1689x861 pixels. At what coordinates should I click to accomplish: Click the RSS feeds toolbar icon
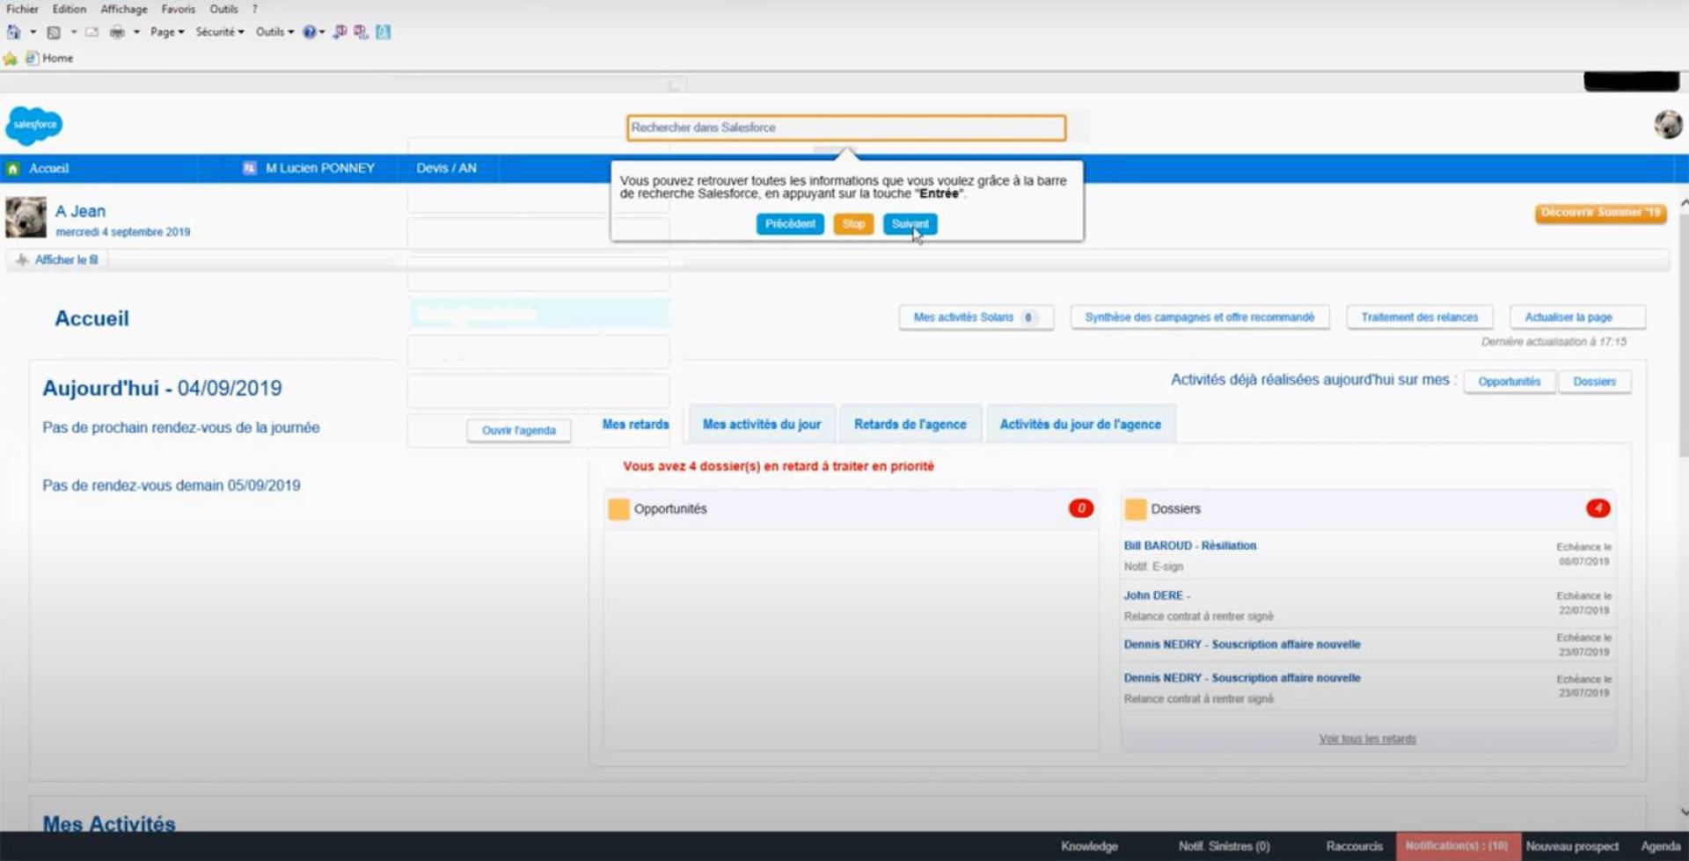[x=54, y=33]
